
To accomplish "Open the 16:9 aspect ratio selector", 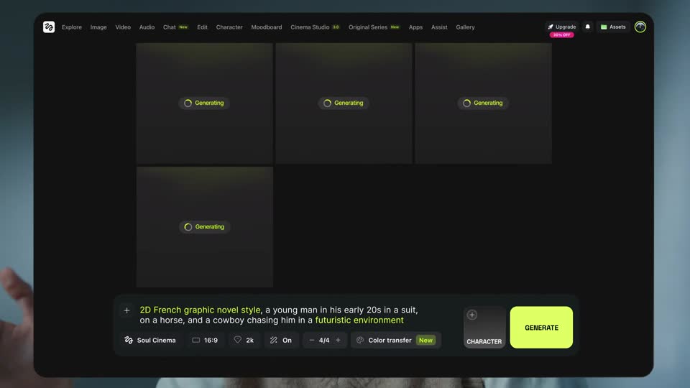I will pyautogui.click(x=205, y=340).
